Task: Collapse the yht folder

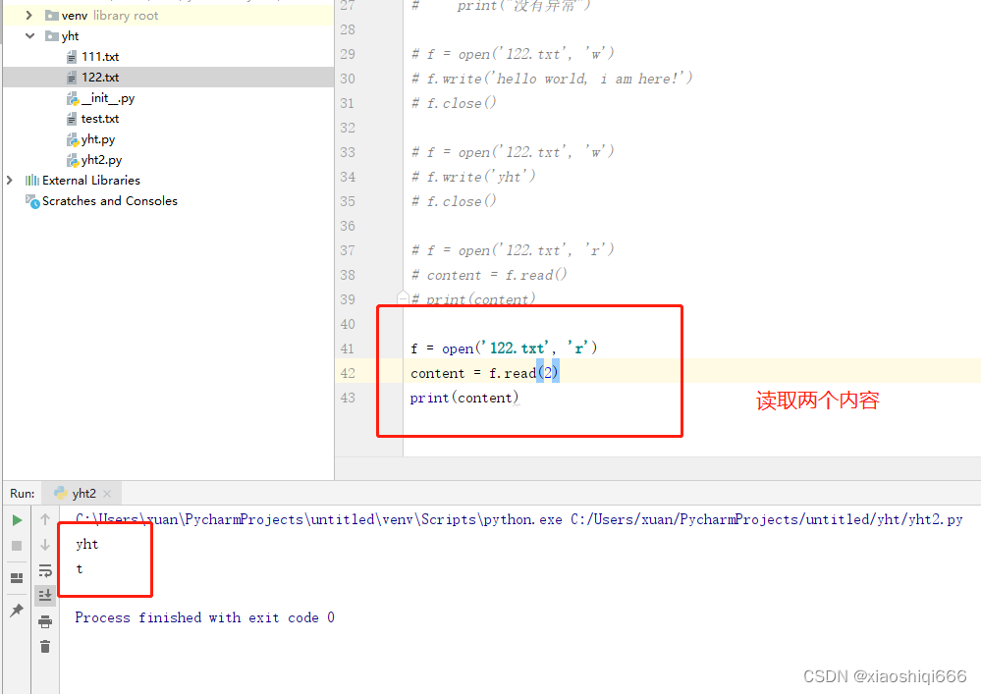Action: (x=29, y=35)
